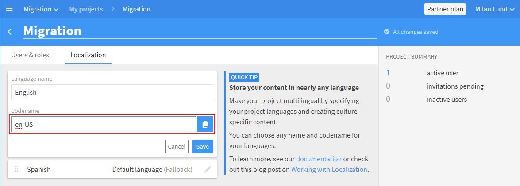The height and width of the screenshot is (186, 520).
Task: Open the Working with Localization blog link
Action: point(329,170)
